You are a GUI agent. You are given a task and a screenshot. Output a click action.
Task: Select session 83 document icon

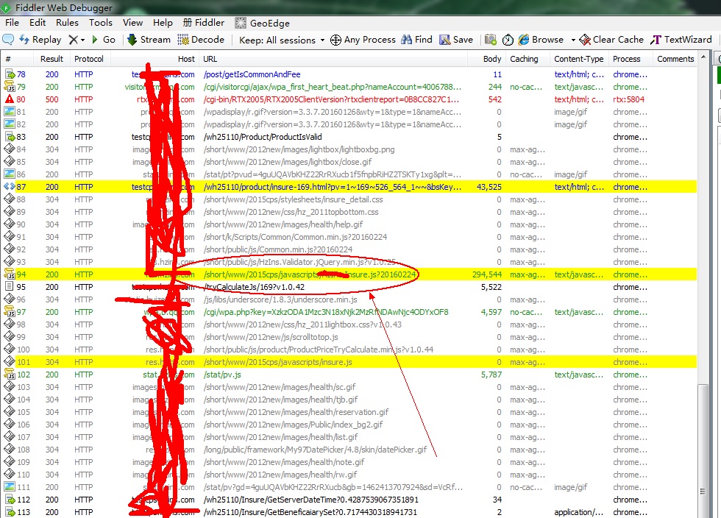(x=10, y=137)
